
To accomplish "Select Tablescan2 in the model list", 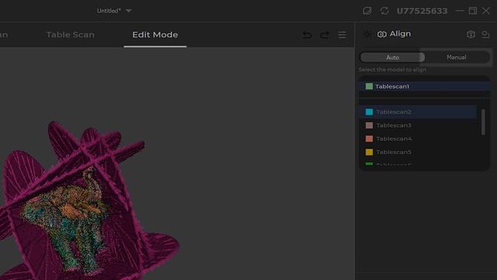I will pos(418,112).
